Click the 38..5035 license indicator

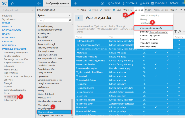coord(114,3)
